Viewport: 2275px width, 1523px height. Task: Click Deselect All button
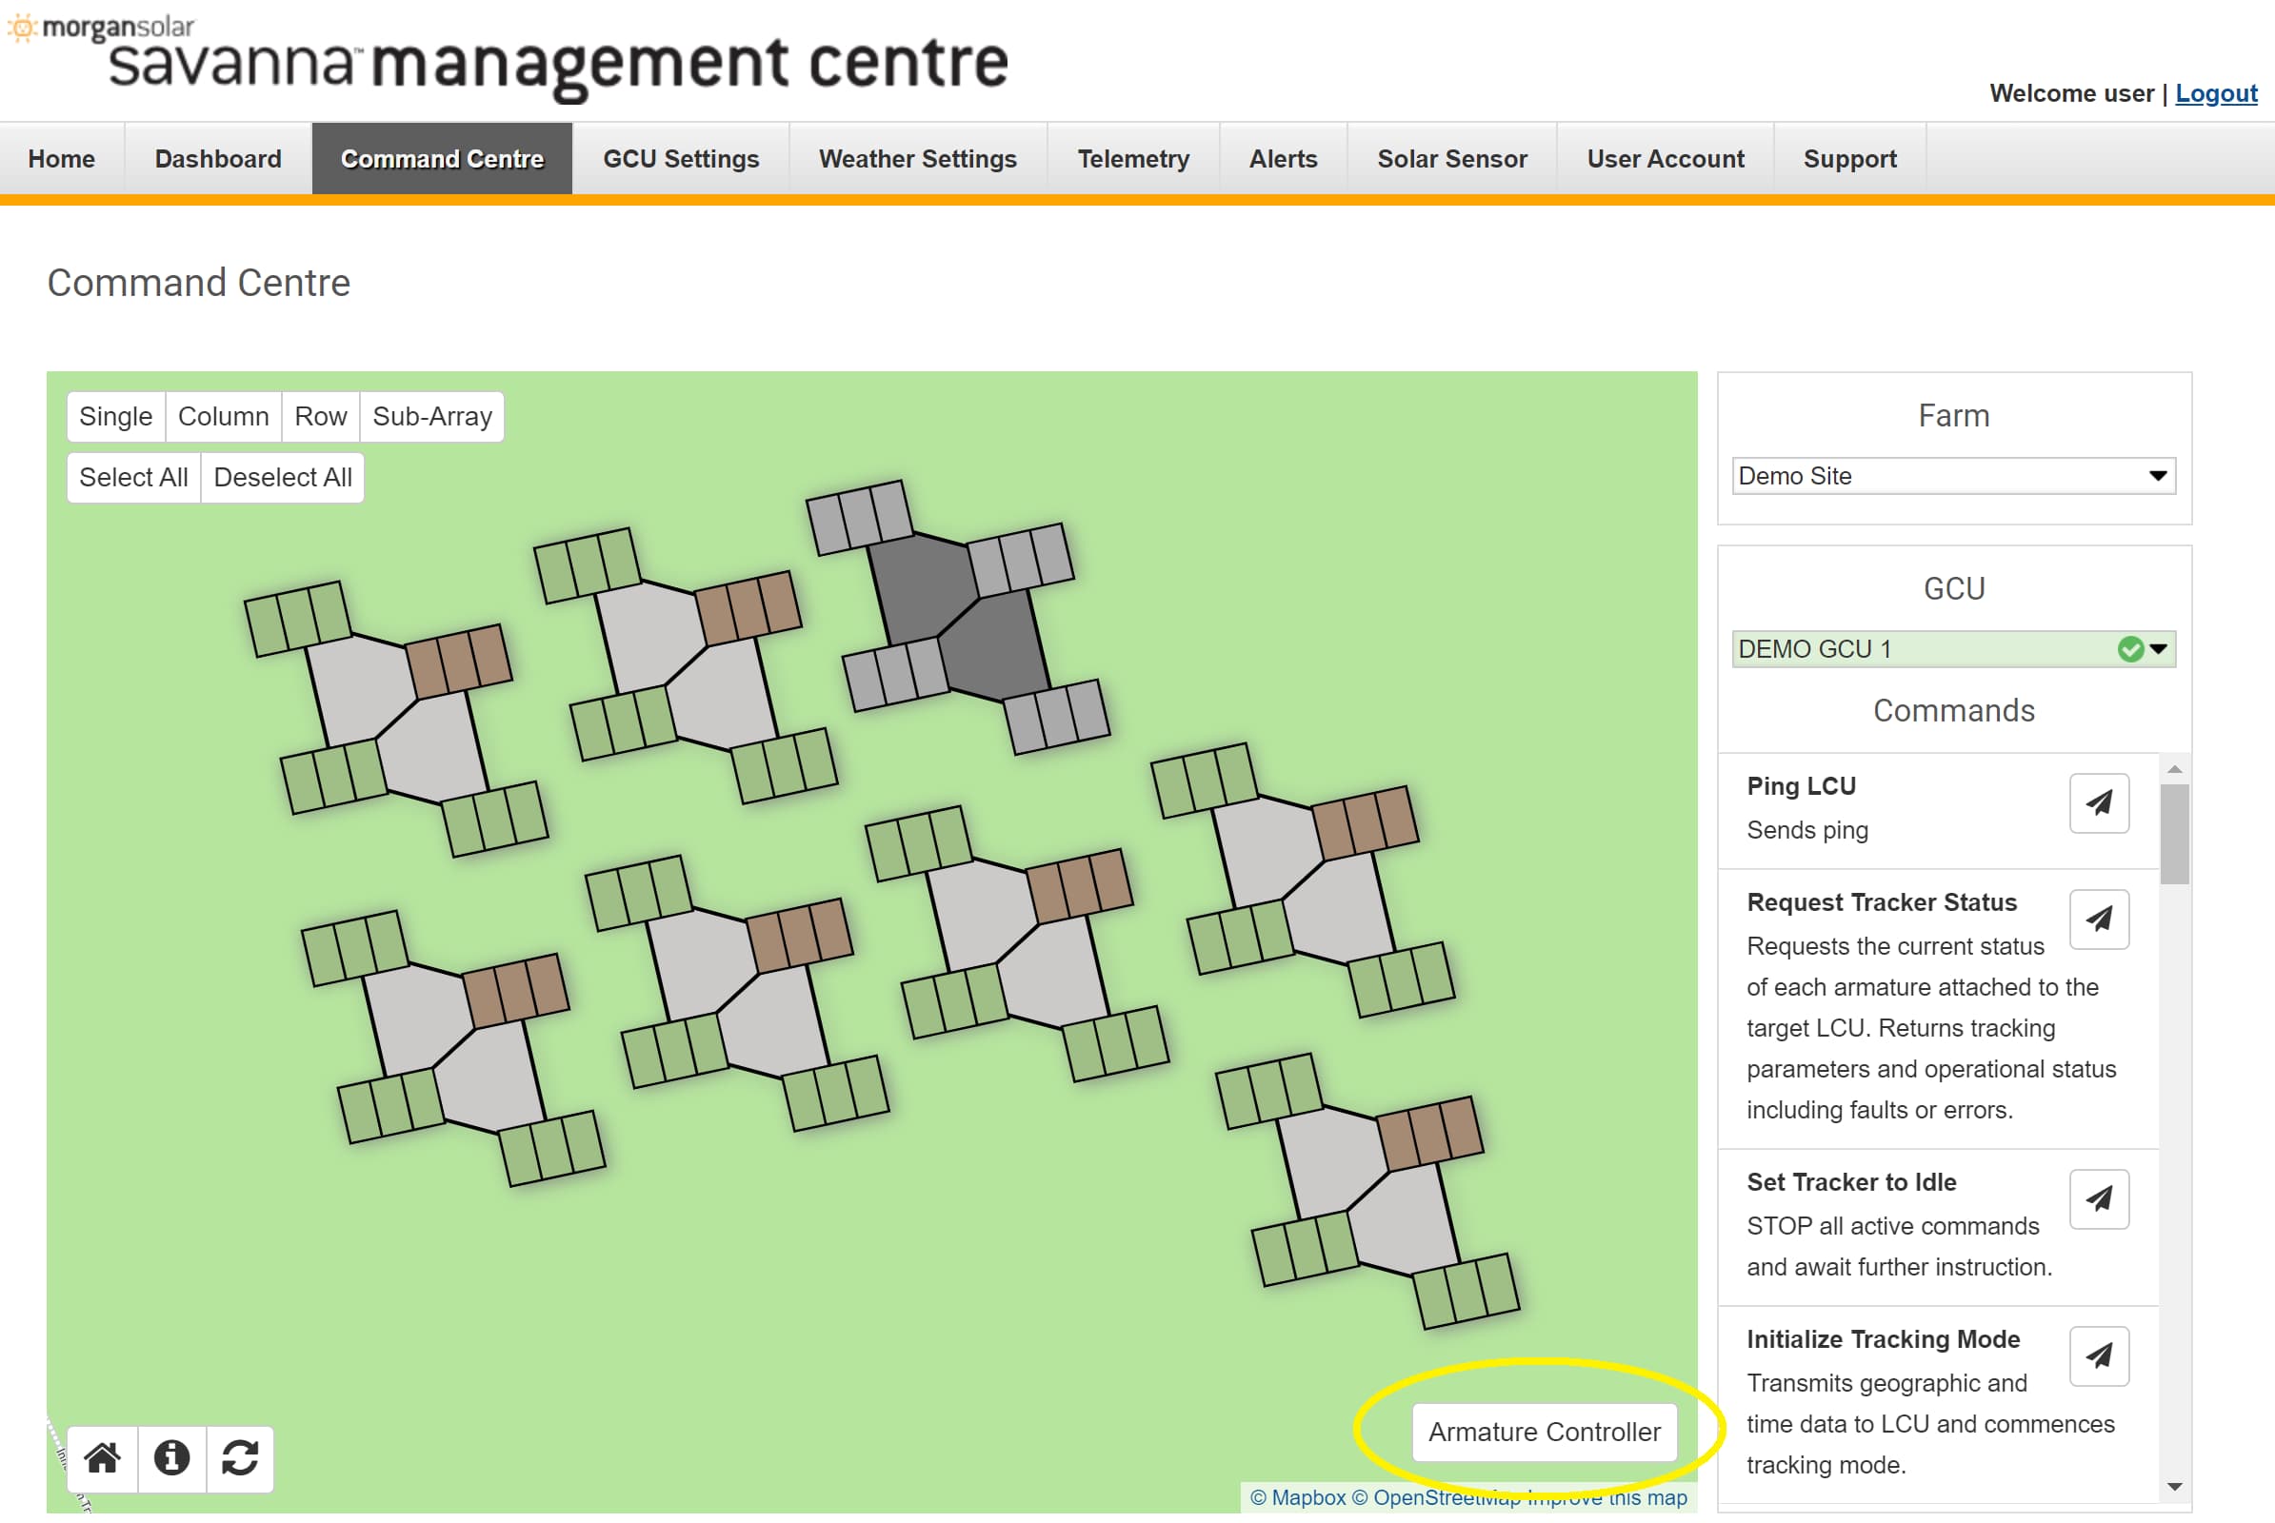click(282, 478)
